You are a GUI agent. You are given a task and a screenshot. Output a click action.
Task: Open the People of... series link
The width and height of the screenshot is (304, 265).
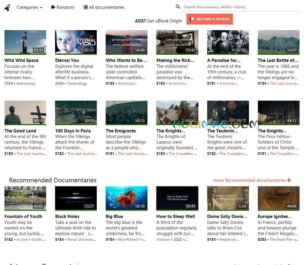pos(229,239)
